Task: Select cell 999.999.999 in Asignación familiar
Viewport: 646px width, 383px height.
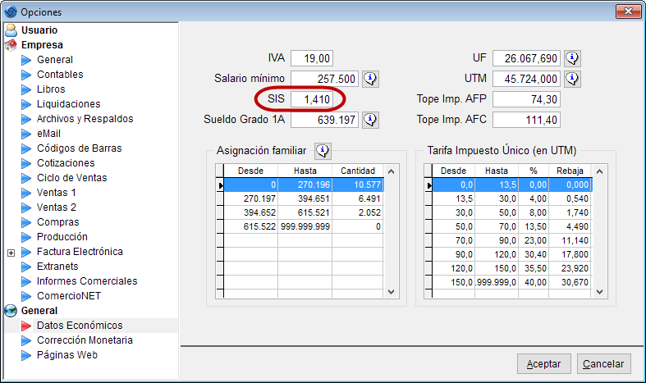Action: pos(305,226)
